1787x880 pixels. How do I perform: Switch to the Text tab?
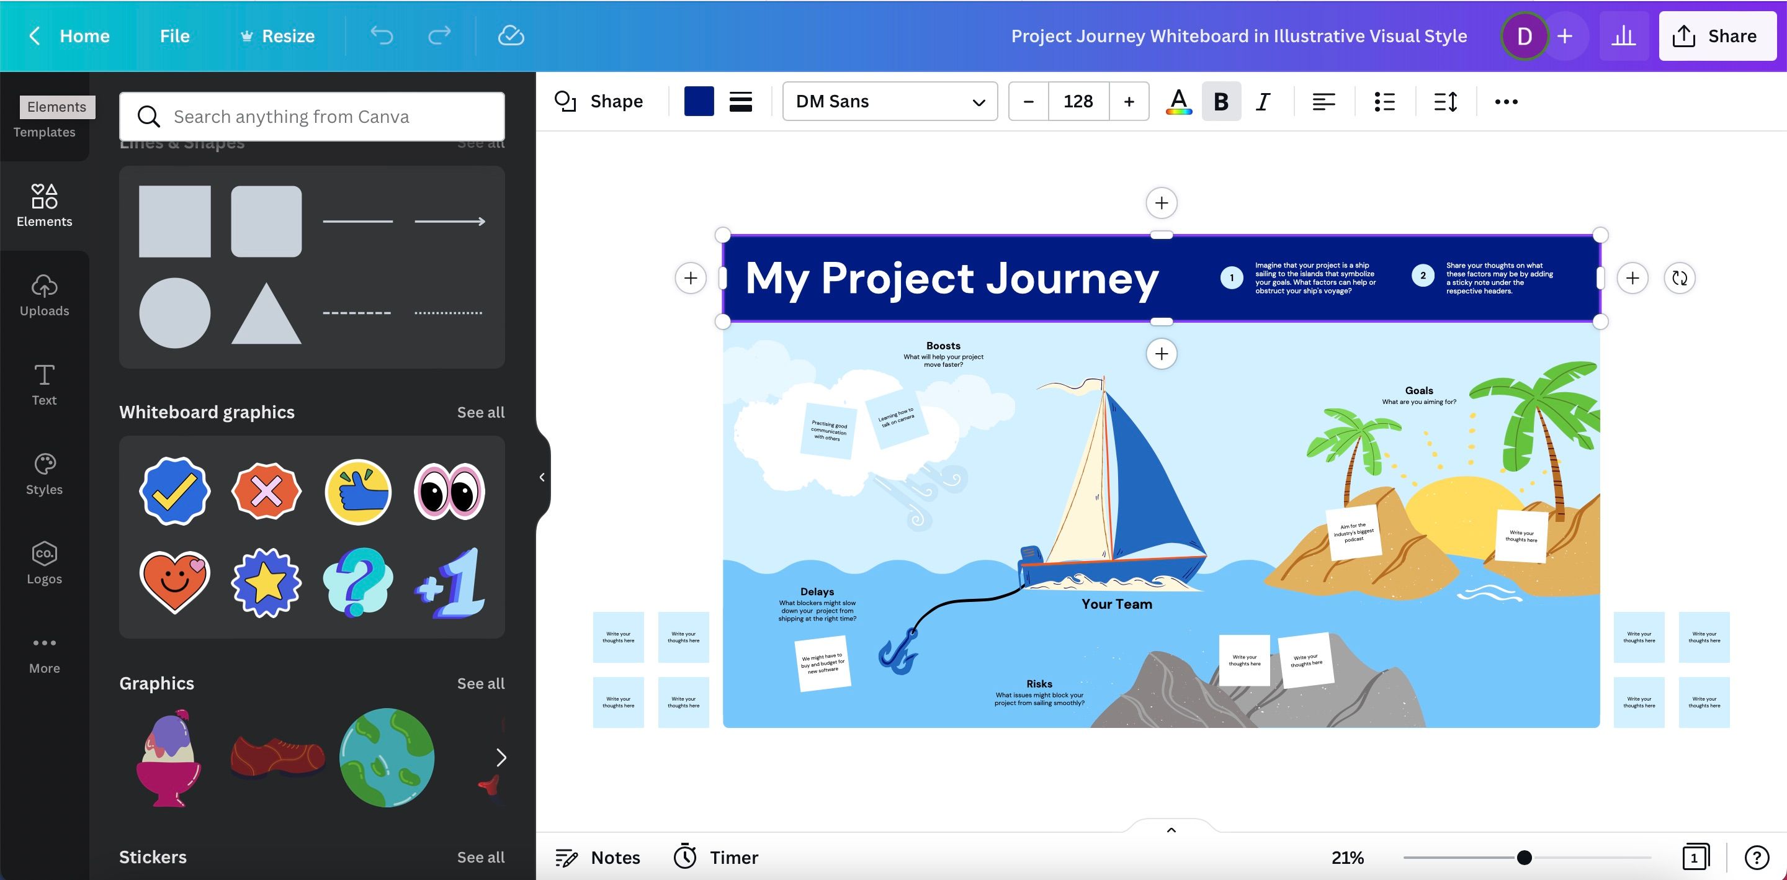45,385
